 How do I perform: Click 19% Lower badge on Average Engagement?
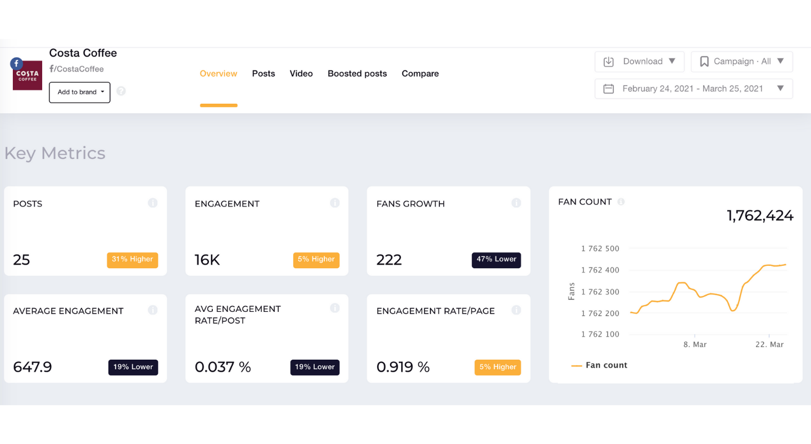tap(133, 367)
